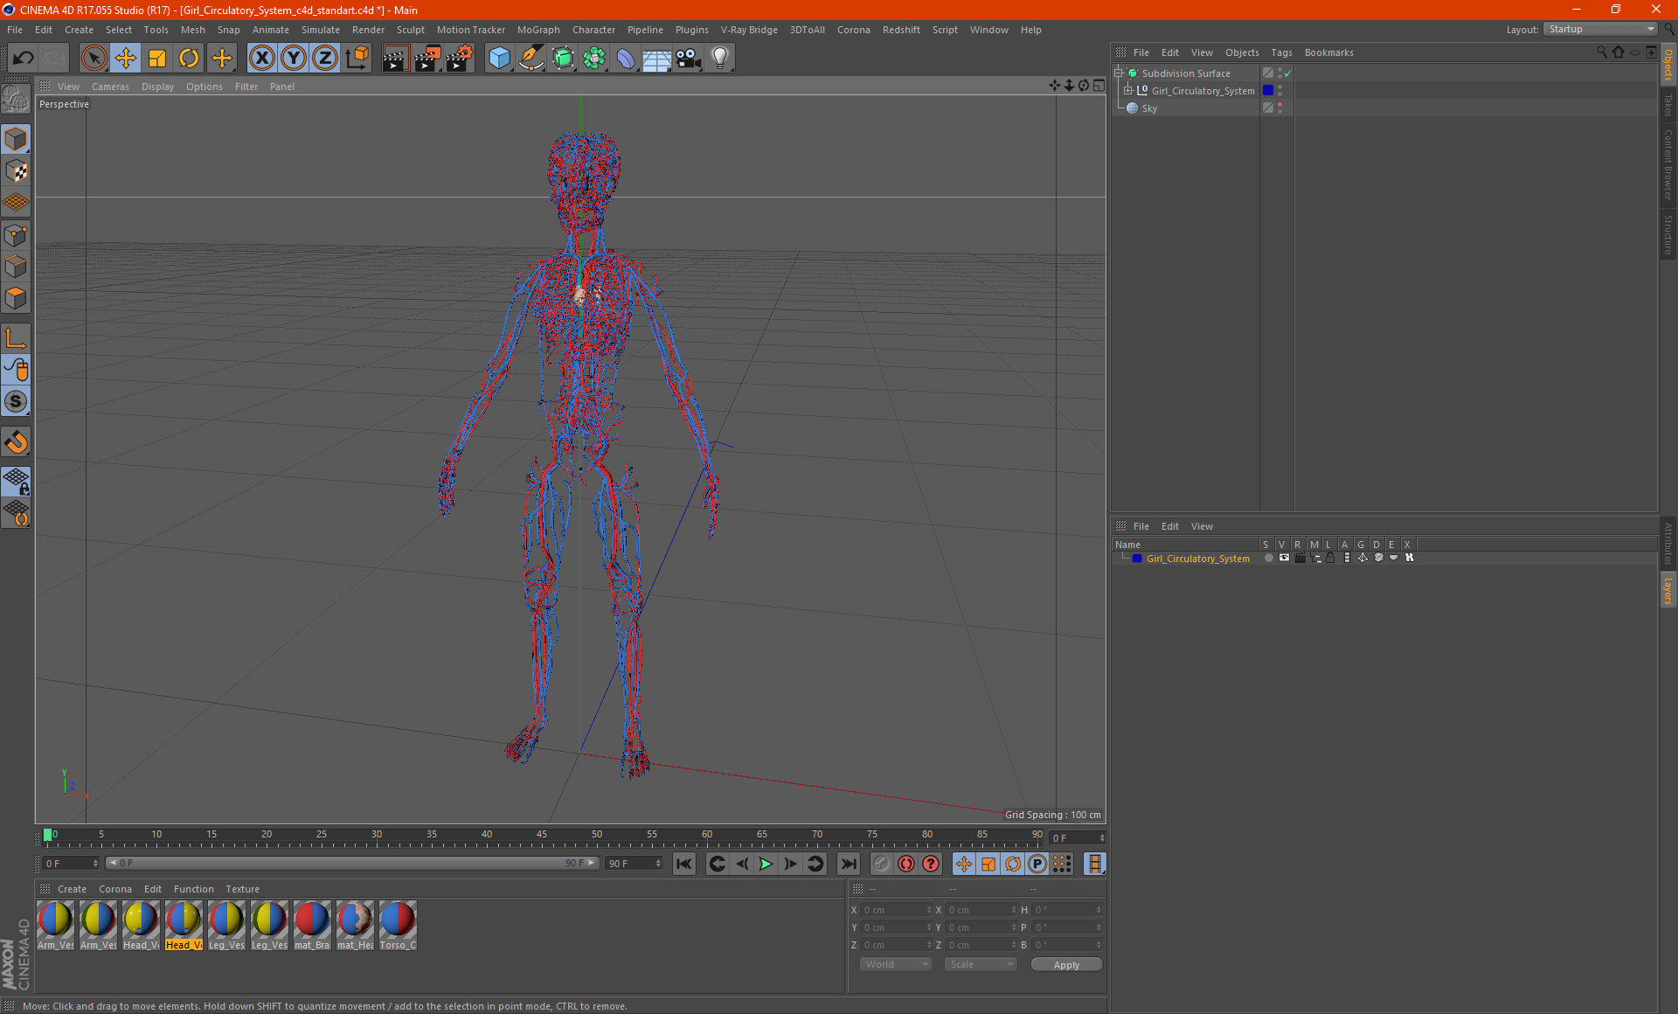The height and width of the screenshot is (1014, 1678).
Task: Click Render View clapperboard icon
Action: point(395,59)
